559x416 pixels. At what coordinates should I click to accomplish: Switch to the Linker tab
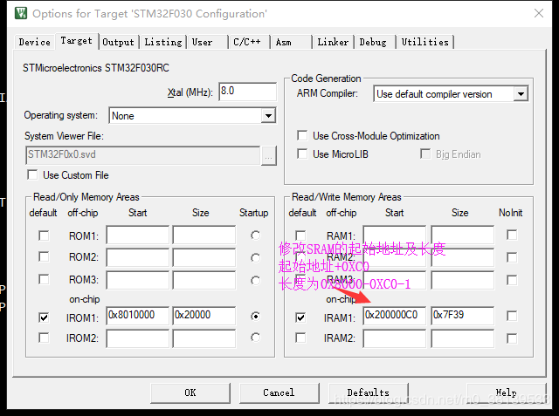coord(333,42)
